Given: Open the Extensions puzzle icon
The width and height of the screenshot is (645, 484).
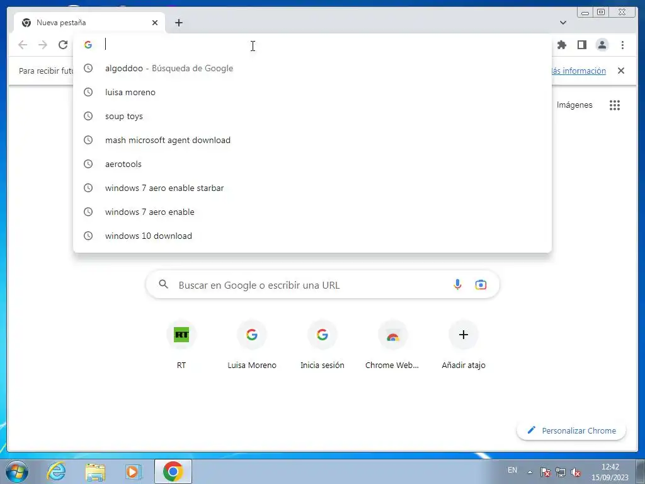Looking at the screenshot, I should click(562, 45).
